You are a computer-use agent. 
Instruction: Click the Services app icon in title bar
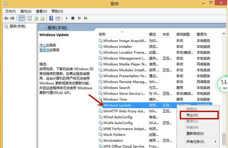[x=5, y=3]
